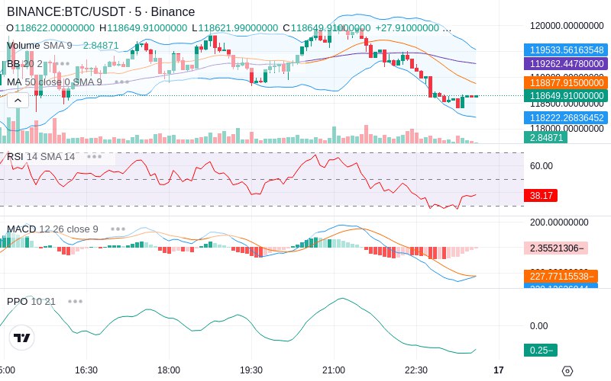Select the MACD 12 26 close 9 legend

click(53, 229)
